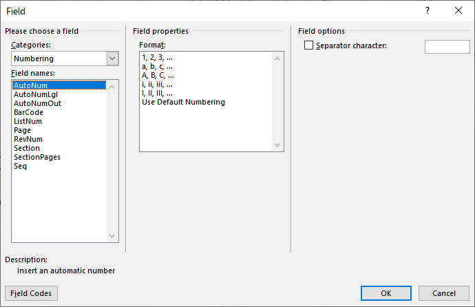Click the Field Codes button
This screenshot has height=307, width=475.
(x=31, y=293)
